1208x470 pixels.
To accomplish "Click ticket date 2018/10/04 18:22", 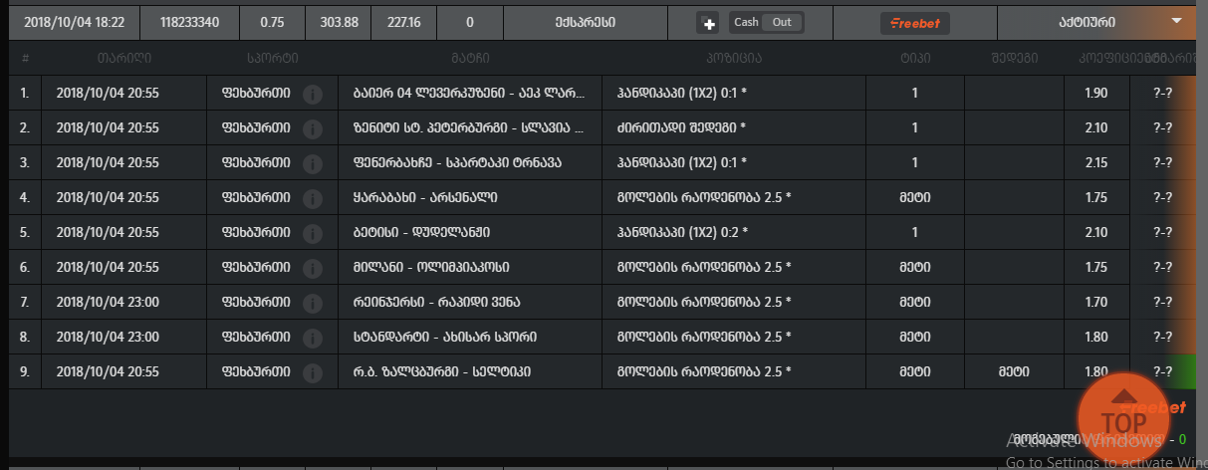I will pos(75,22).
